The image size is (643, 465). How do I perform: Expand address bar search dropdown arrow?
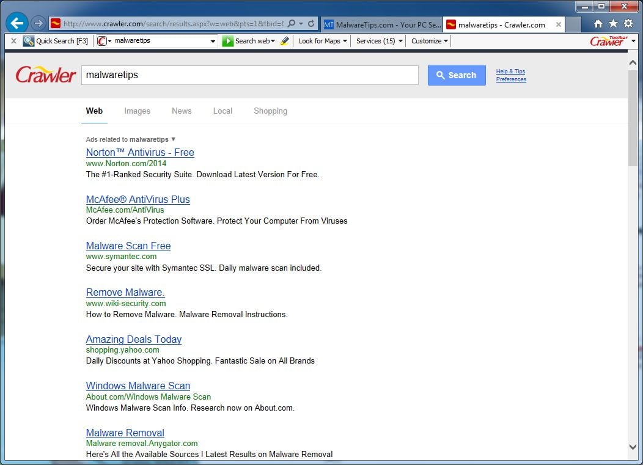pyautogui.click(x=301, y=23)
